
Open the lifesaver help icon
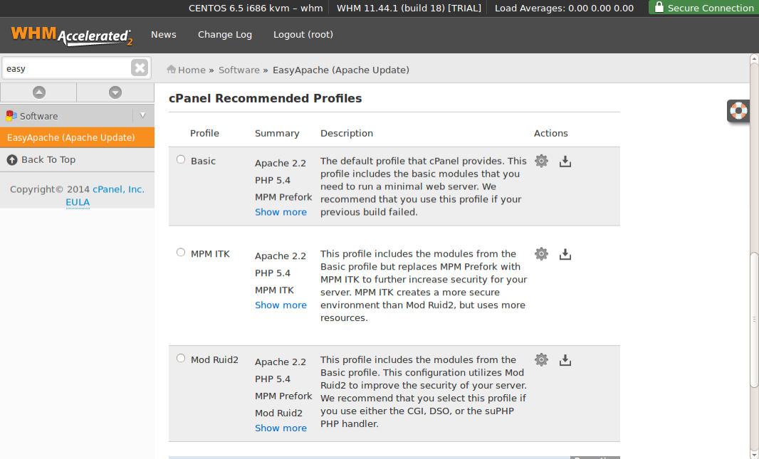(x=738, y=111)
